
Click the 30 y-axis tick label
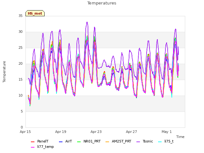(20, 32)
